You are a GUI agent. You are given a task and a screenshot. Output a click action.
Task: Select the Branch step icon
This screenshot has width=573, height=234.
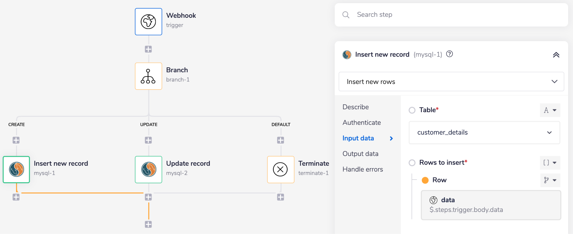tap(148, 76)
